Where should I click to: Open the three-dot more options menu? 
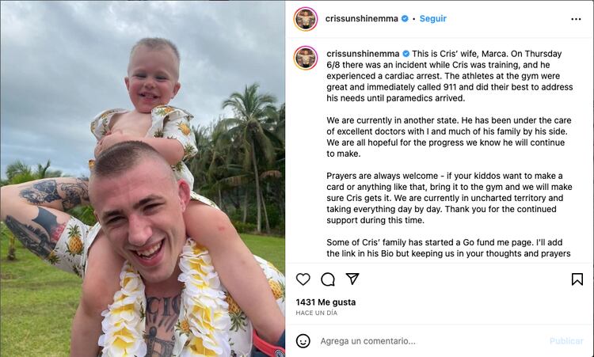576,19
